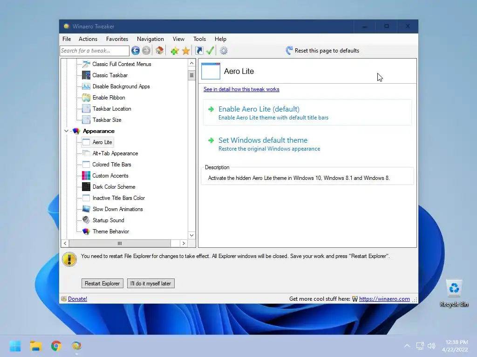The image size is (477, 357).
Task: Open See in detail how this tweak works
Action: pos(241,89)
